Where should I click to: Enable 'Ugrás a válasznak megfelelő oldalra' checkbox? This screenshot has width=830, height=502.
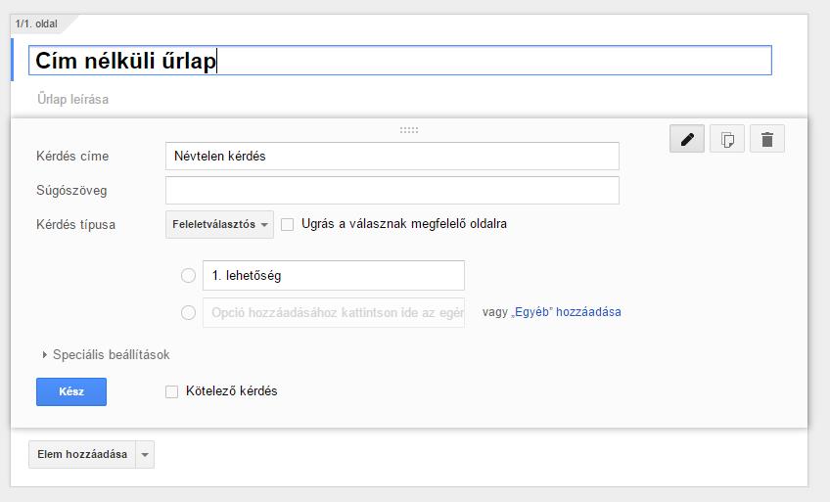point(288,225)
